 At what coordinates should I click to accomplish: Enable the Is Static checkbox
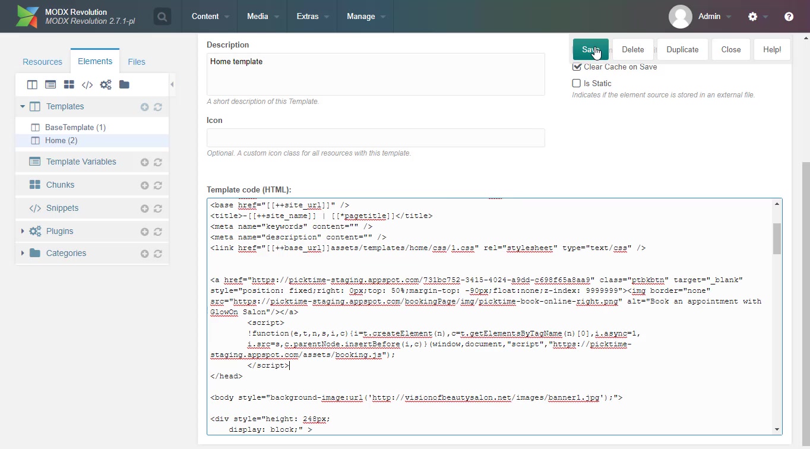[x=577, y=84]
